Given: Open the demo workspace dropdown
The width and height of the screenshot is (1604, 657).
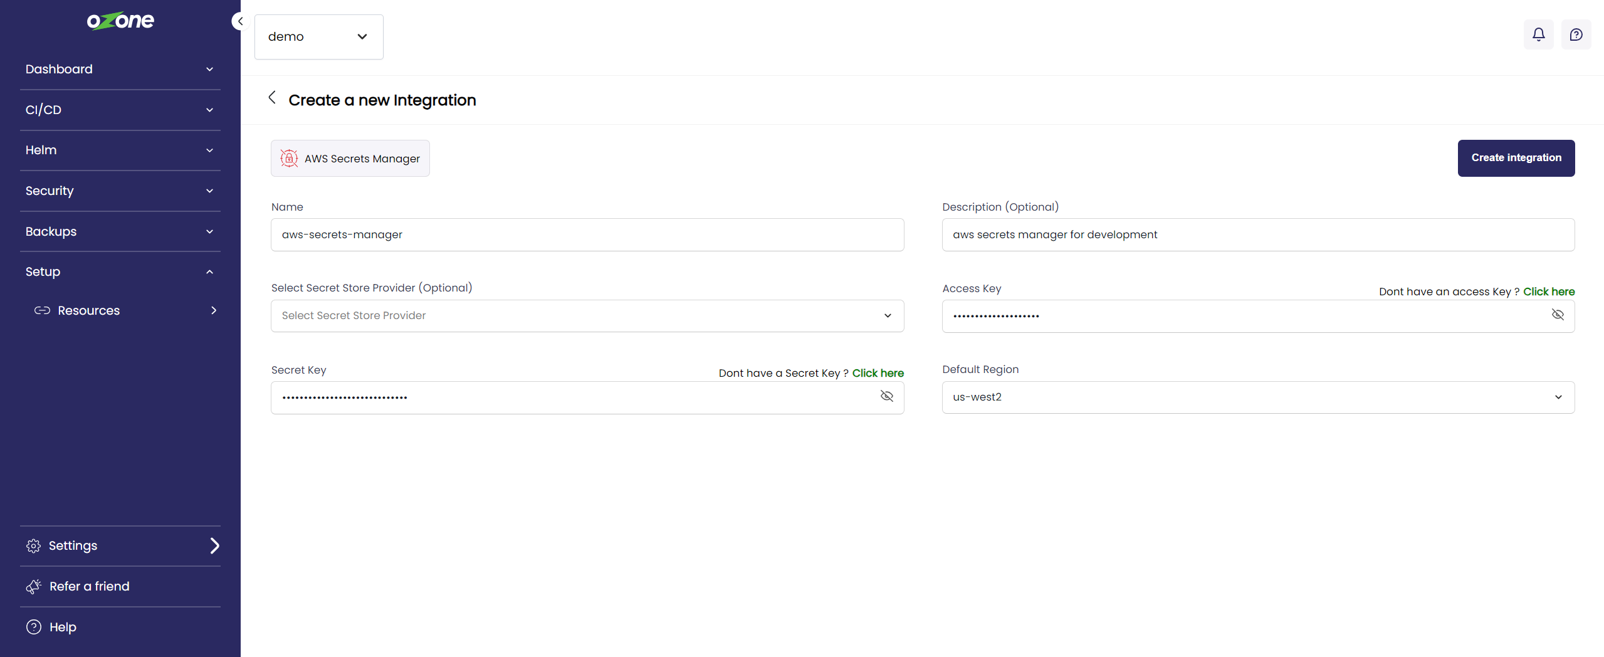Looking at the screenshot, I should pos(318,37).
